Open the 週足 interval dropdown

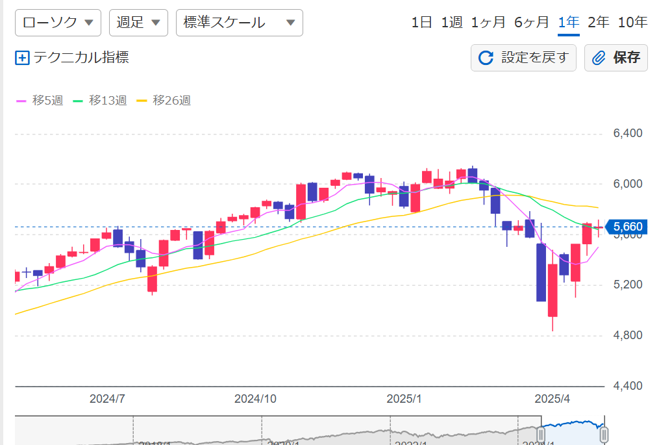pyautogui.click(x=138, y=23)
